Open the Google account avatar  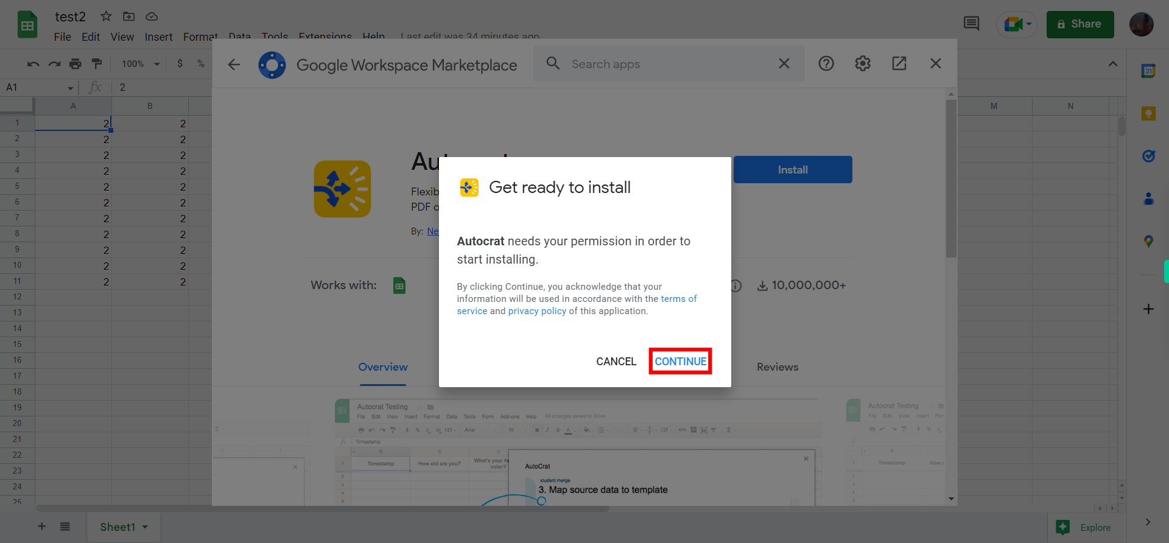[x=1141, y=24]
